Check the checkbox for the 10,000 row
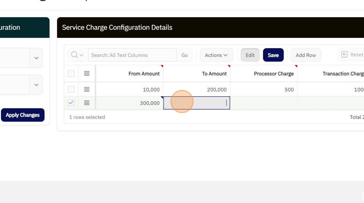The width and height of the screenshot is (364, 203). [x=71, y=89]
